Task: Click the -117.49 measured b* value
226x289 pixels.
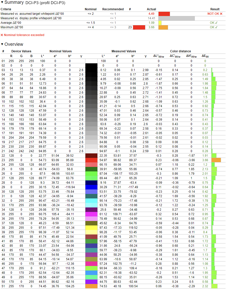Action: (133, 187)
